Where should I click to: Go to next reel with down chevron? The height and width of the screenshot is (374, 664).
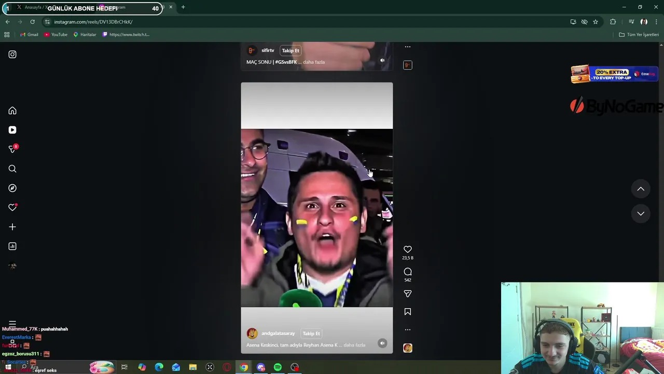pyautogui.click(x=641, y=213)
